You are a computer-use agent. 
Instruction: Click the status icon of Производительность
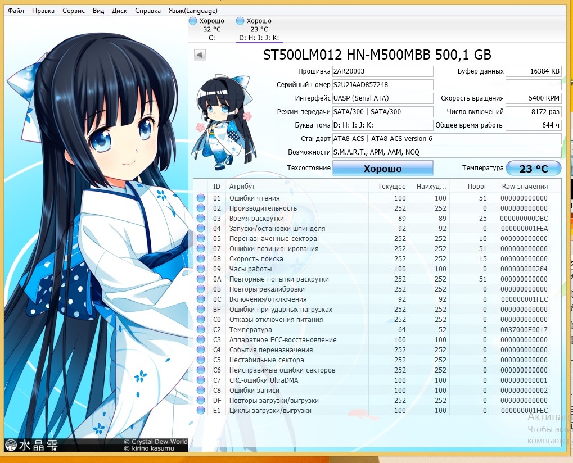(201, 208)
